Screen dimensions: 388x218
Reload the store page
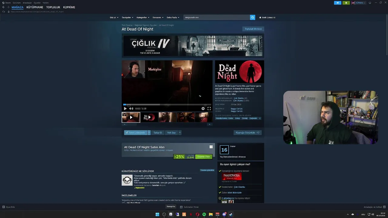point(4,12)
